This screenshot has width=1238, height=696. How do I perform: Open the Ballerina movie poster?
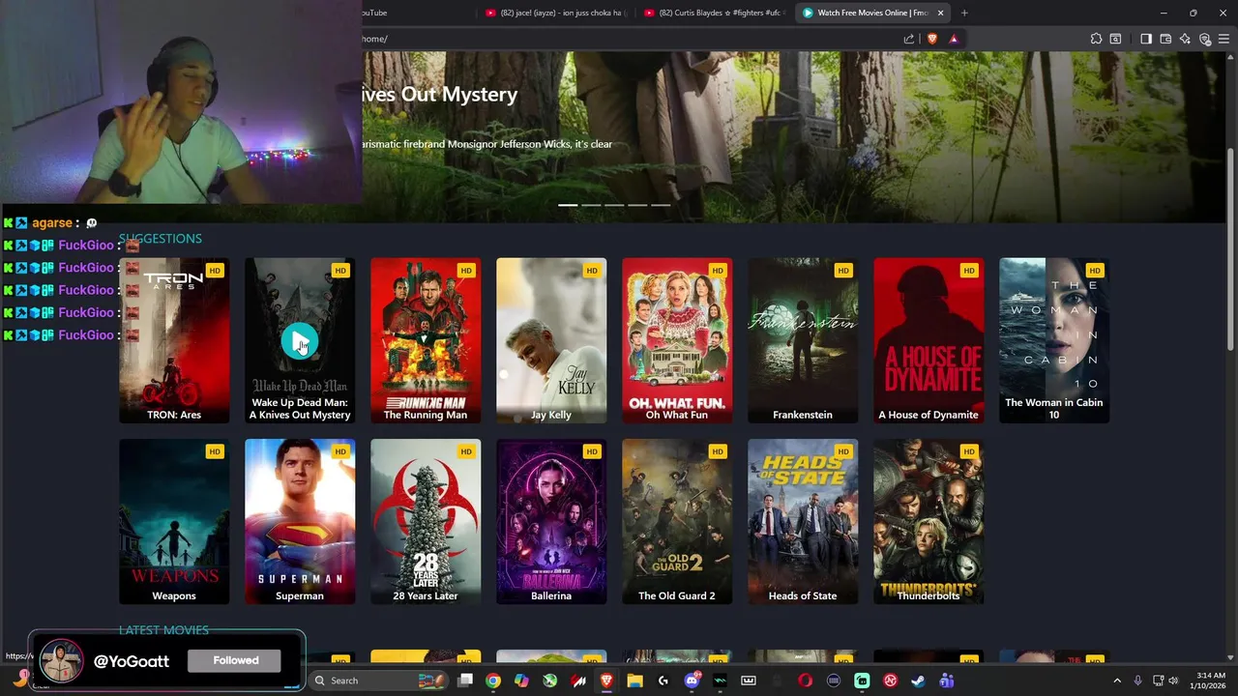point(551,522)
